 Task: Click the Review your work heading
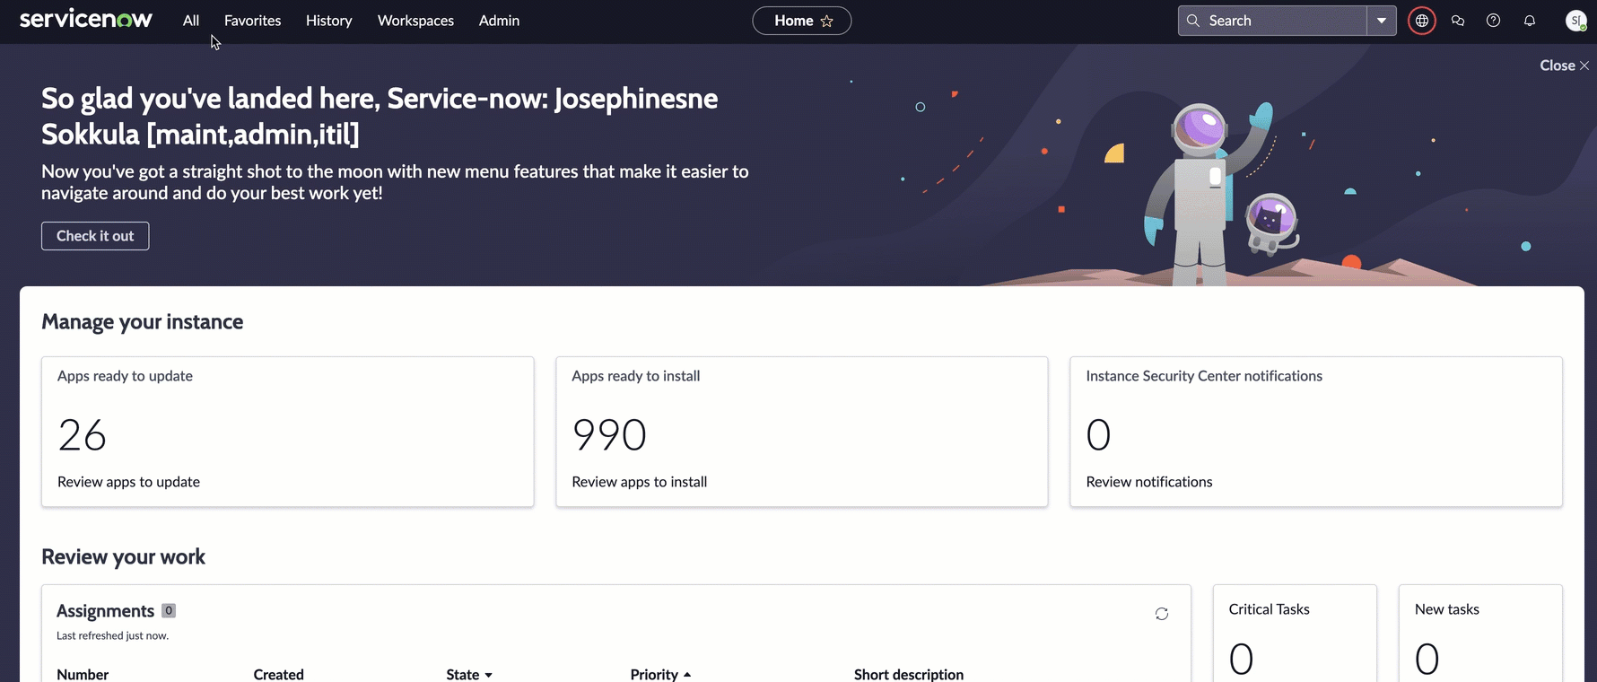click(123, 556)
